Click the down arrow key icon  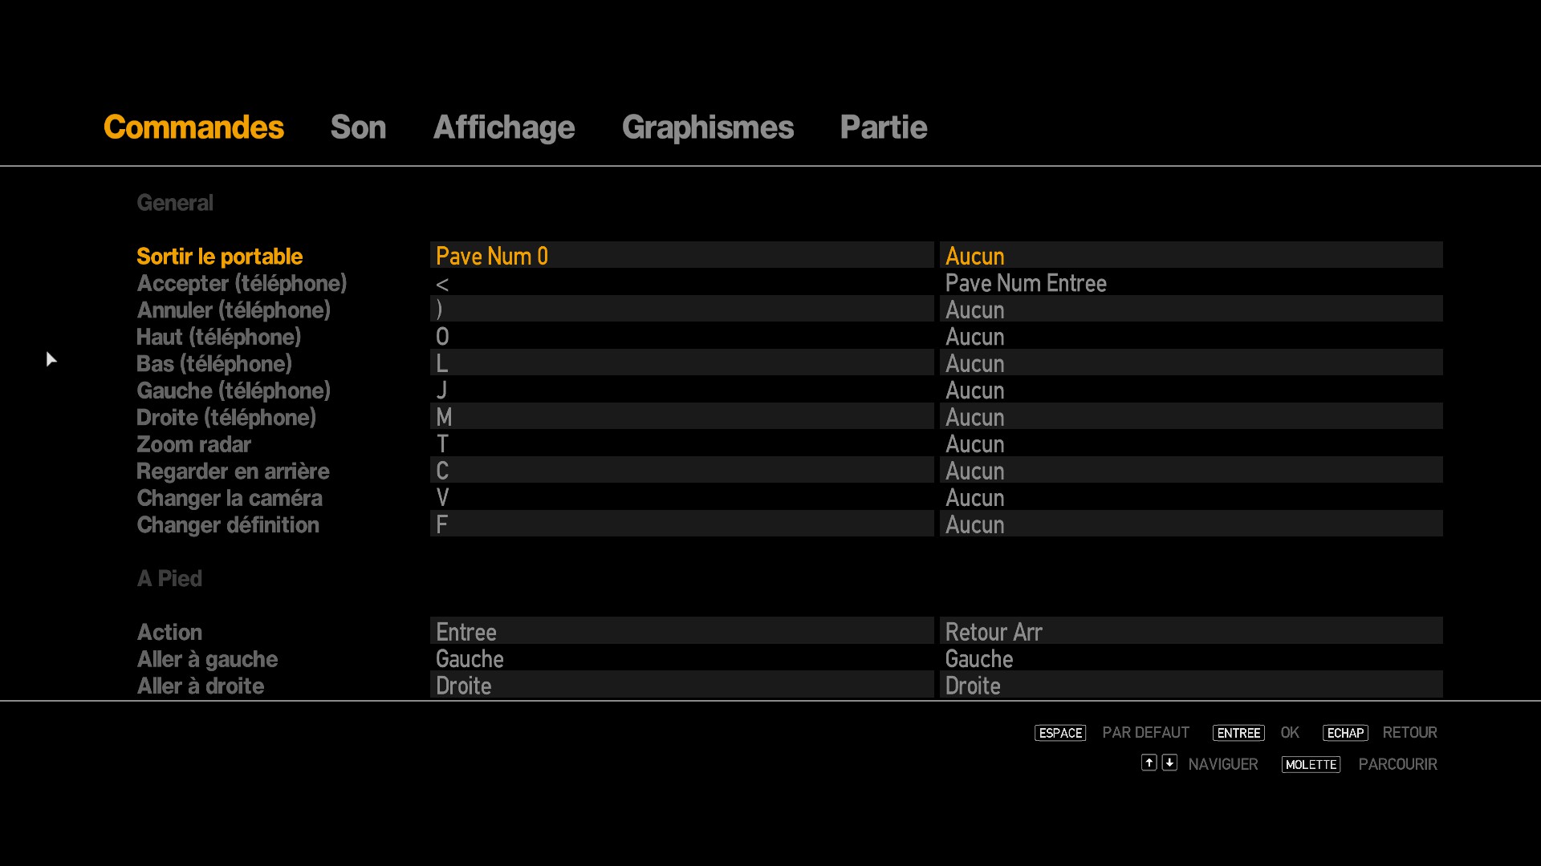[x=1169, y=763]
